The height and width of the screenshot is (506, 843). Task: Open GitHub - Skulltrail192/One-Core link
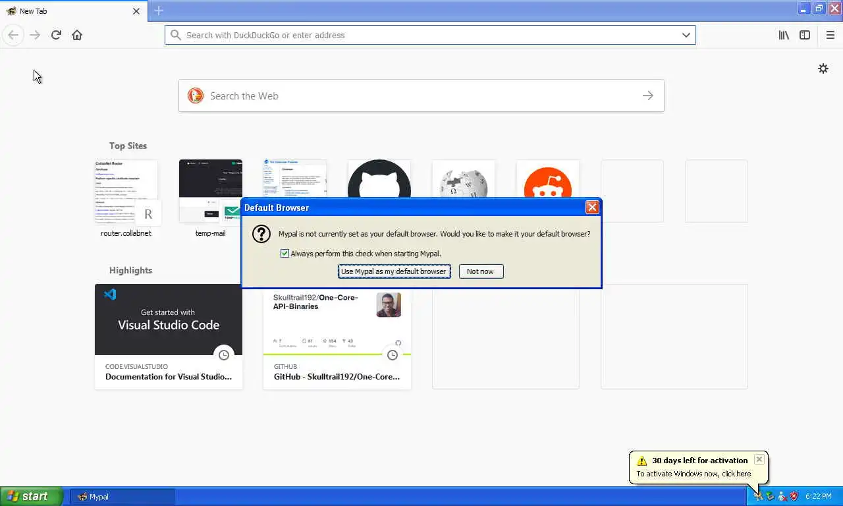pos(337,377)
